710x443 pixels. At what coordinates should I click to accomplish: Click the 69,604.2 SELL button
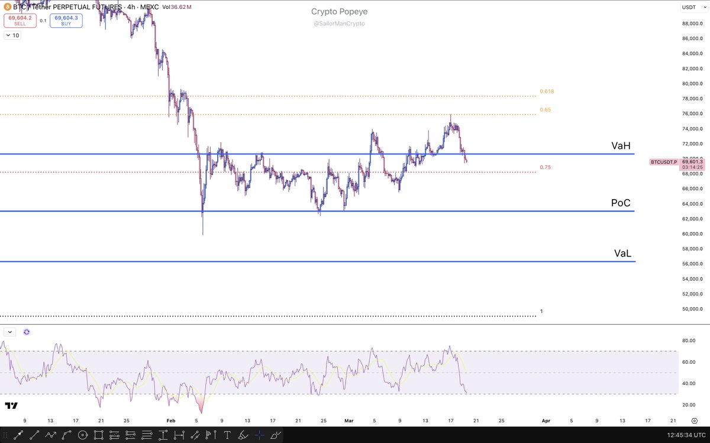coord(19,21)
